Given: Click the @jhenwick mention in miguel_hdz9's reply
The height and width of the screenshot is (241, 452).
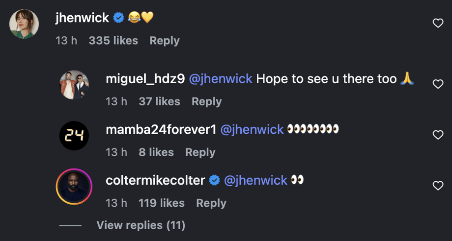Looking at the screenshot, I should click(x=221, y=78).
